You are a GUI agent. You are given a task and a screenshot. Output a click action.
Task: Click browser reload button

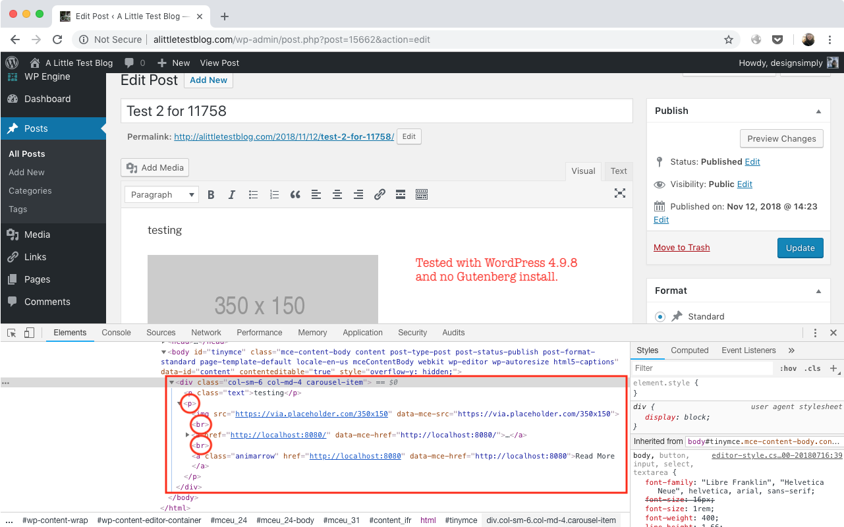(x=57, y=40)
